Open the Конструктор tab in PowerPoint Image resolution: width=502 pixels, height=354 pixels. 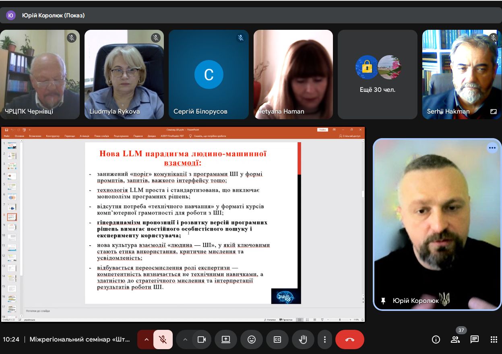[53, 136]
